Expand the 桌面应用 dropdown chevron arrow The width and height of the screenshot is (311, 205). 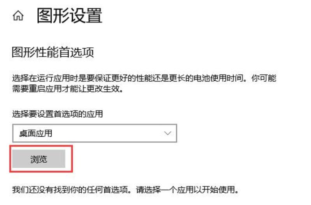tap(168, 133)
